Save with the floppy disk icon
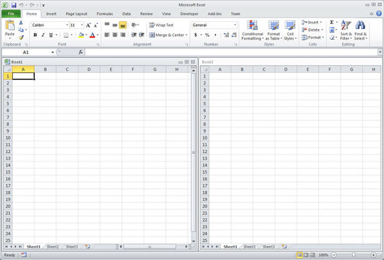This screenshot has height=260, width=384. (14, 5)
